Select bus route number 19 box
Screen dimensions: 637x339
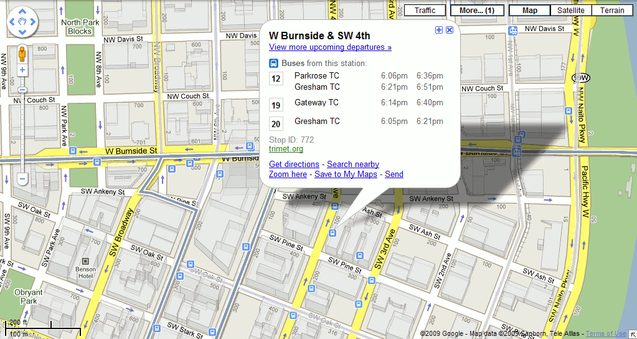[x=276, y=106]
